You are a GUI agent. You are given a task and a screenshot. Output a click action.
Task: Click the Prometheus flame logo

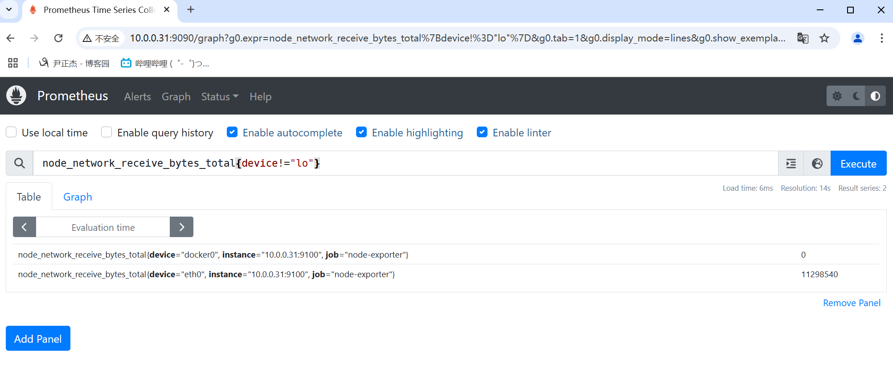(x=16, y=96)
